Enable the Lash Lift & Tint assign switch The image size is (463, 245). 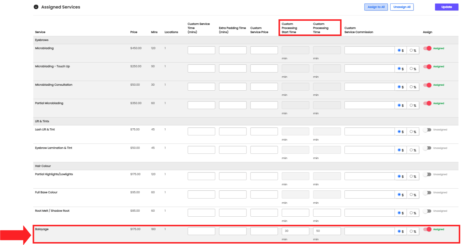(427, 130)
